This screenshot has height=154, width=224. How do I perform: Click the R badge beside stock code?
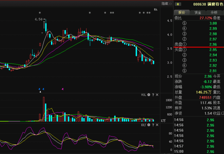click(178, 4)
